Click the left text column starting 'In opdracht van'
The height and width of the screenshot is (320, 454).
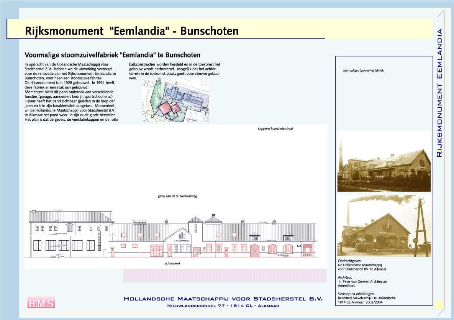tap(71, 92)
